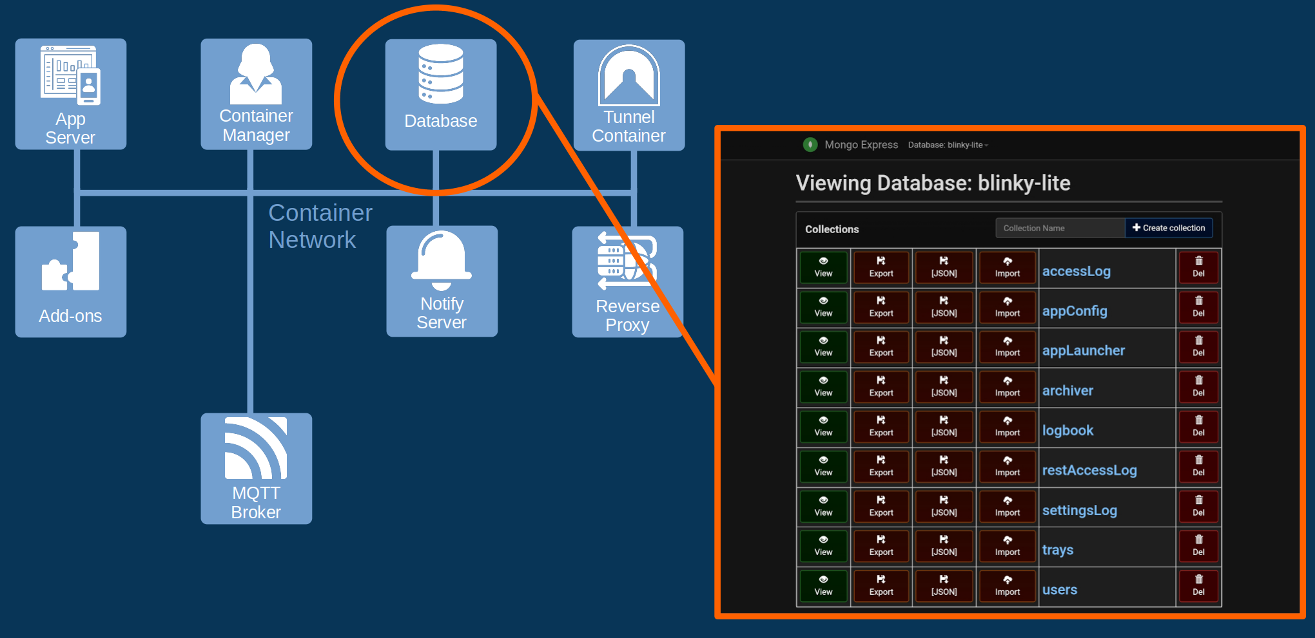
Task: Export the appLauncher collection
Action: [x=881, y=348]
